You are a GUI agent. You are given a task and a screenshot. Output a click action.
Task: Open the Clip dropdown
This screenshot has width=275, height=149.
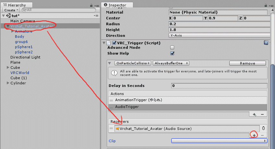[219, 141]
